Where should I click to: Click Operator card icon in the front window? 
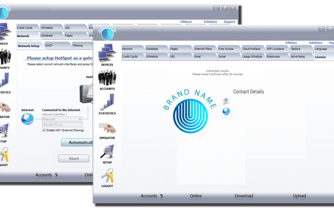click(x=107, y=127)
